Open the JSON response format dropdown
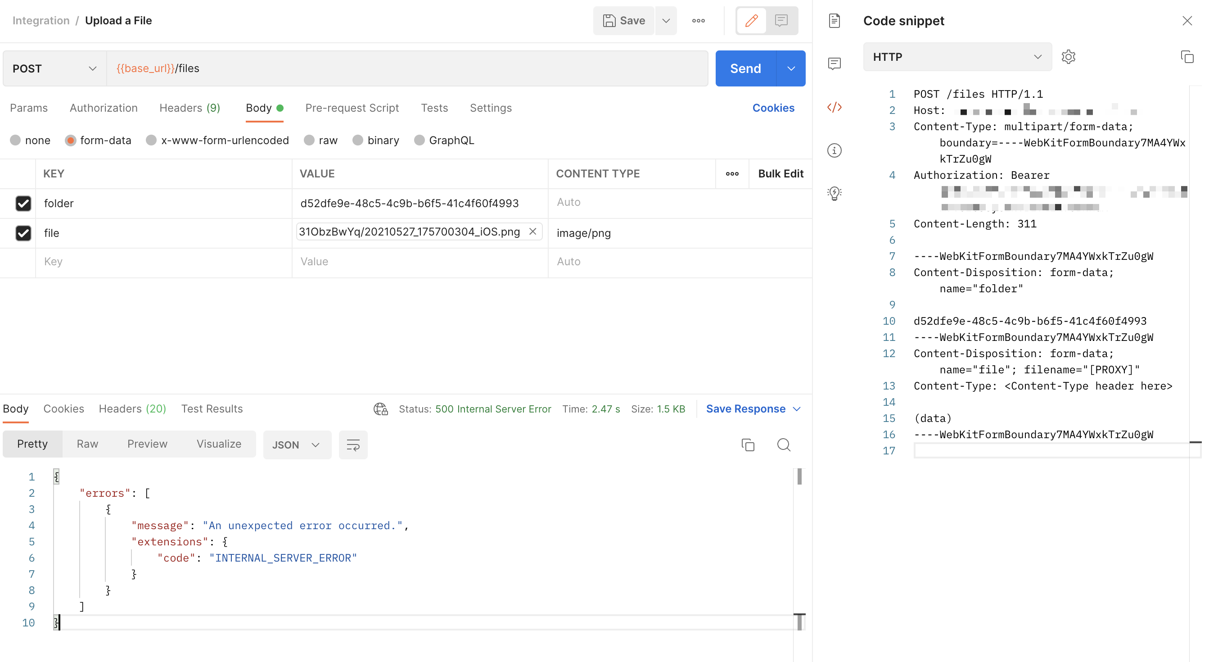Image resolution: width=1209 pixels, height=662 pixels. [x=297, y=444]
